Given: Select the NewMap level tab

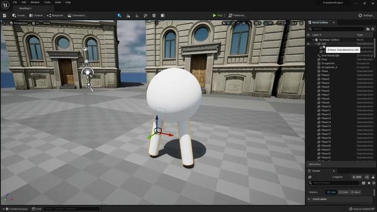Looking at the screenshot, I should (25, 8).
